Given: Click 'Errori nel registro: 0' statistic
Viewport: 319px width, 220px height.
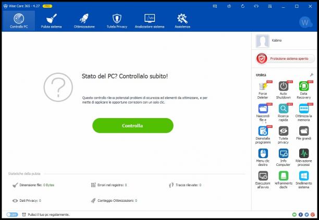Looking at the screenshot, I should tap(108, 185).
